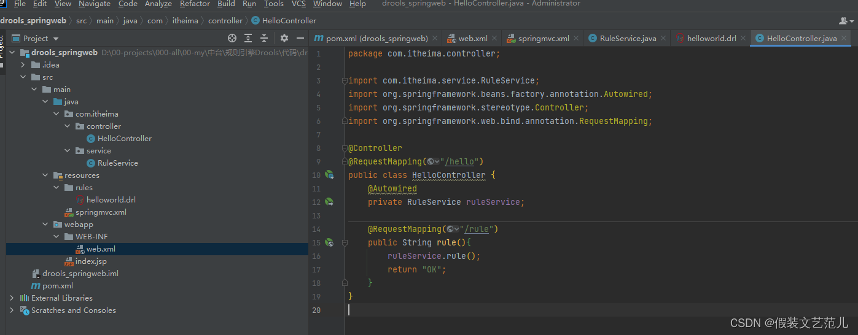The width and height of the screenshot is (858, 335).
Task: Click request mapping gutter icon beside rule method
Action: click(x=329, y=242)
